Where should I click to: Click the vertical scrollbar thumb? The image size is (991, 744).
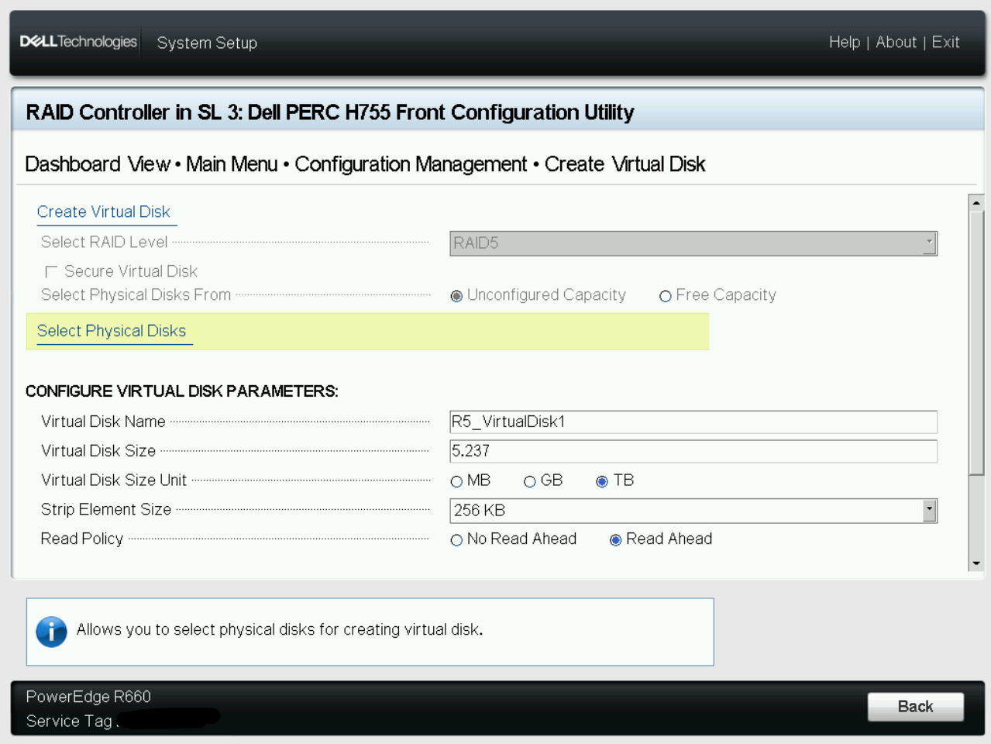976,342
